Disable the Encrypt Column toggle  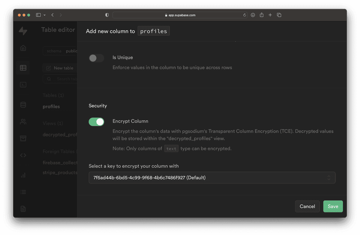tap(96, 122)
